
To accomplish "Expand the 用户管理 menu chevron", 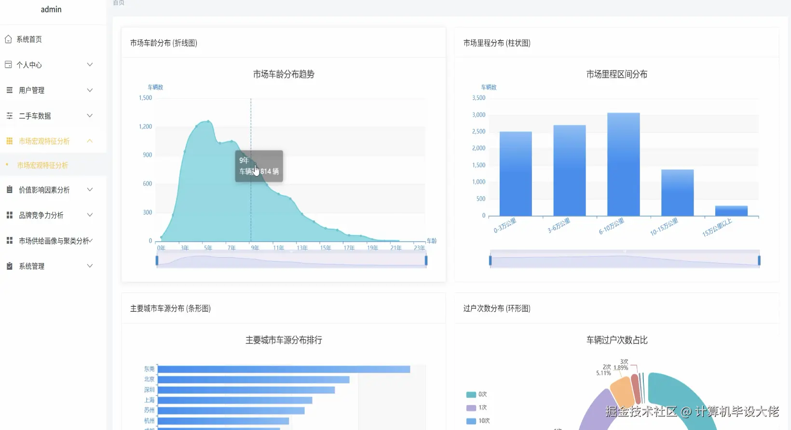I will (x=90, y=90).
